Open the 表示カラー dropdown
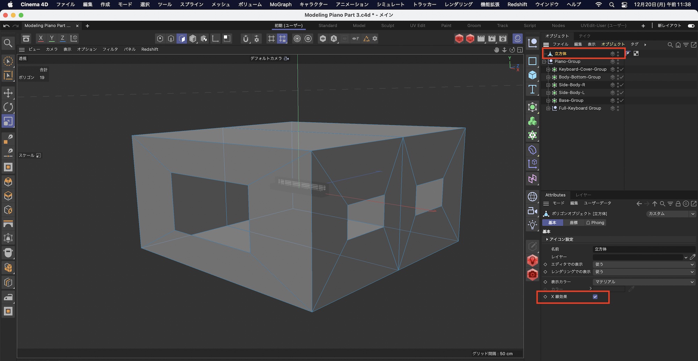The height and width of the screenshot is (361, 698). [644, 282]
